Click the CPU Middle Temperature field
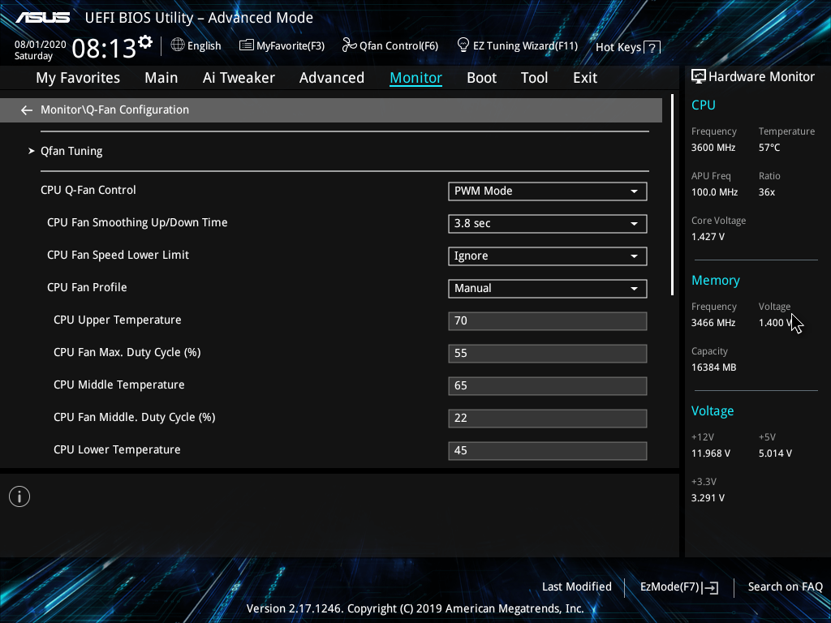Screen dimensions: 831x623 point(548,385)
